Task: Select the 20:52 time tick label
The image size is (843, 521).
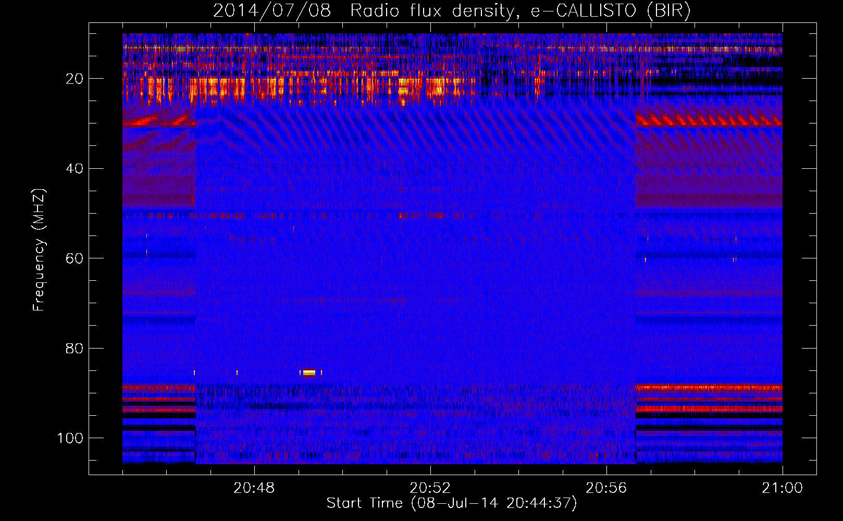Action: pyautogui.click(x=430, y=488)
